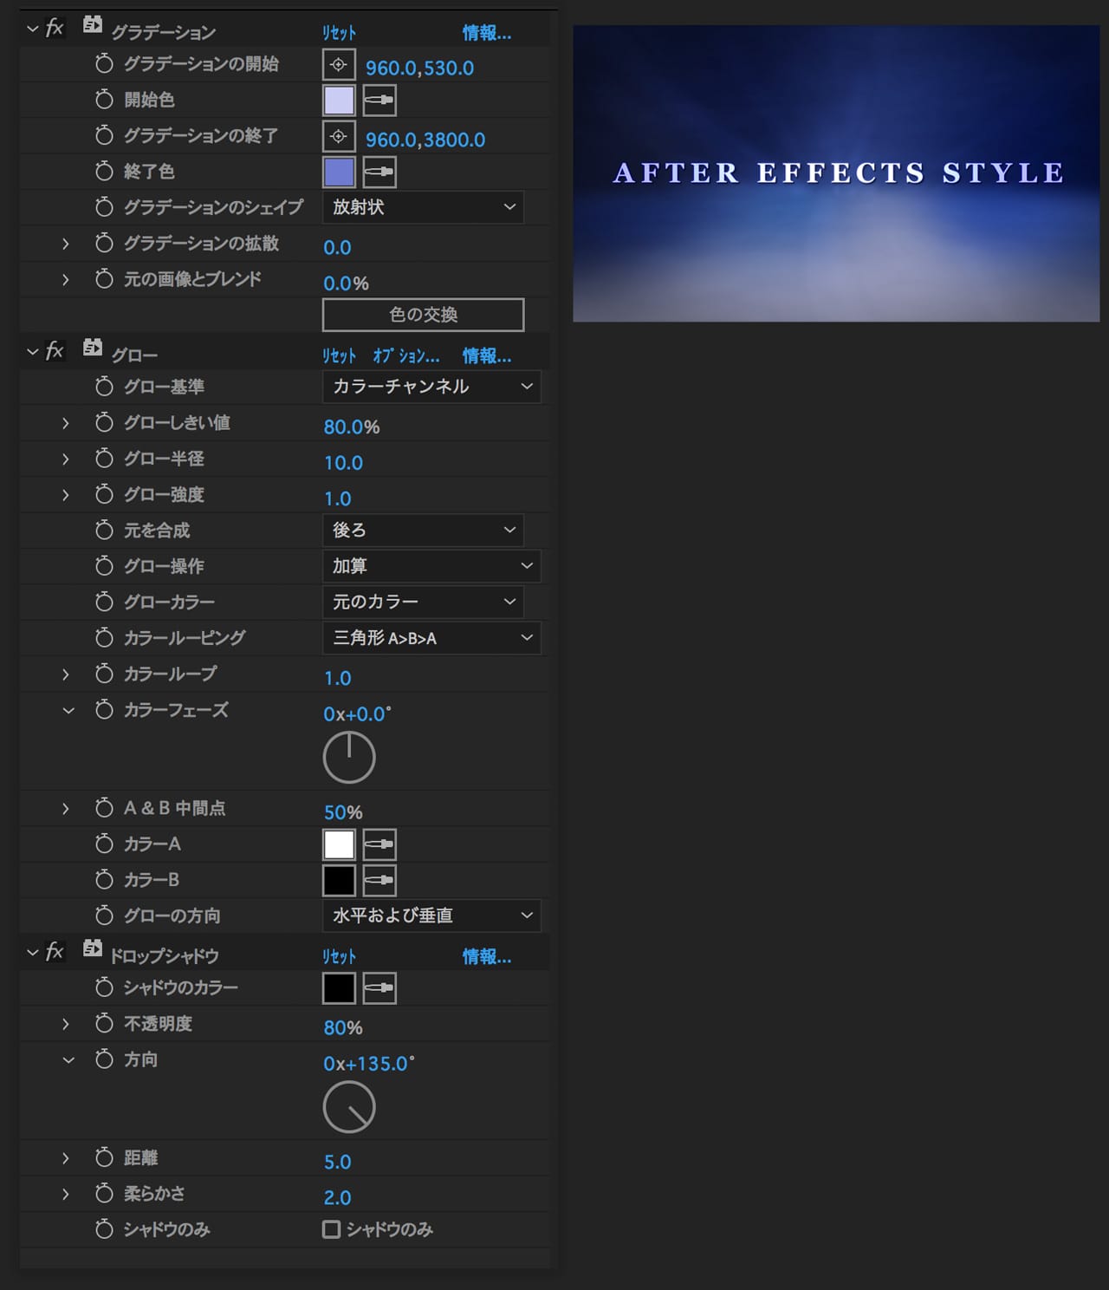Click the 色の交換 button
This screenshot has height=1290, width=1109.
coord(423,315)
